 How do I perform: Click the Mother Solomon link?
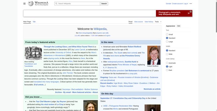(91, 89)
